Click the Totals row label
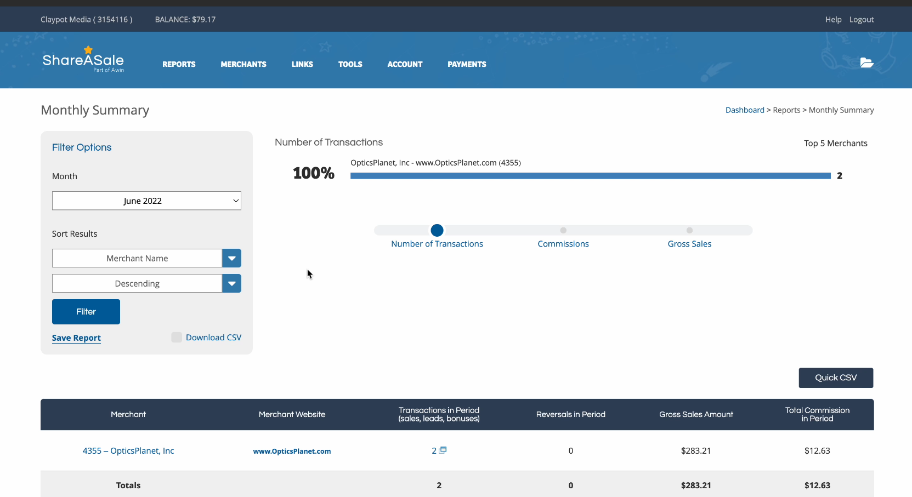This screenshot has height=497, width=912. pos(128,485)
